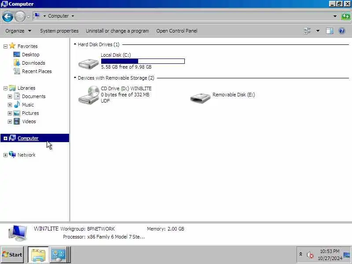Click System properties in the toolbar
This screenshot has height=264, width=352.
click(x=59, y=31)
